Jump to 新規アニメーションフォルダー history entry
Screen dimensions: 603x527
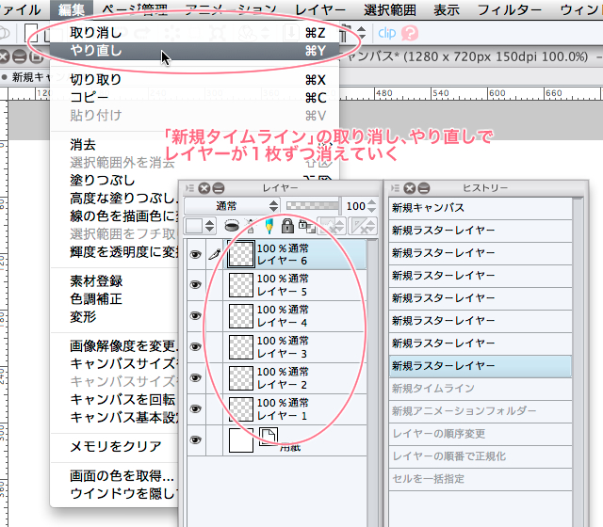click(481, 411)
